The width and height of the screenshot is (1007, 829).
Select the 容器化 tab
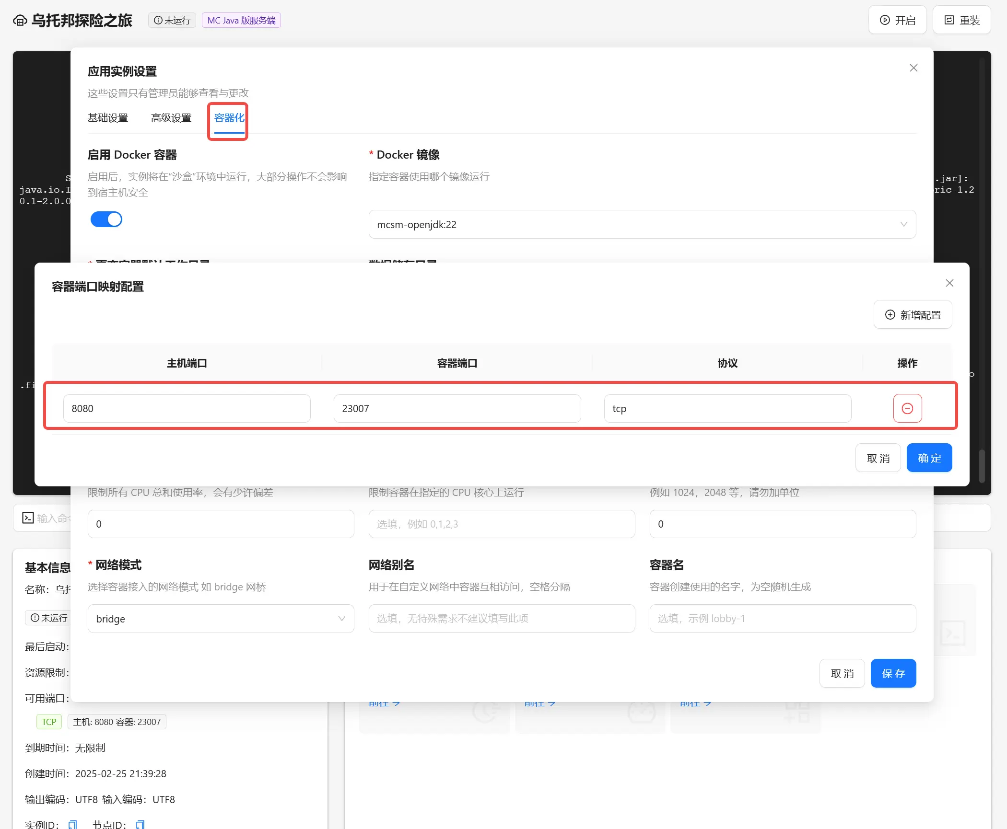coord(229,118)
